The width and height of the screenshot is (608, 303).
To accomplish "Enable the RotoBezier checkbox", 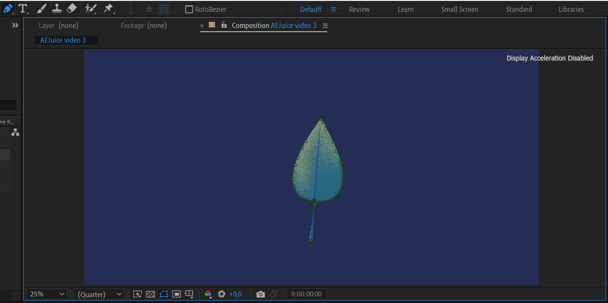I will coord(189,9).
